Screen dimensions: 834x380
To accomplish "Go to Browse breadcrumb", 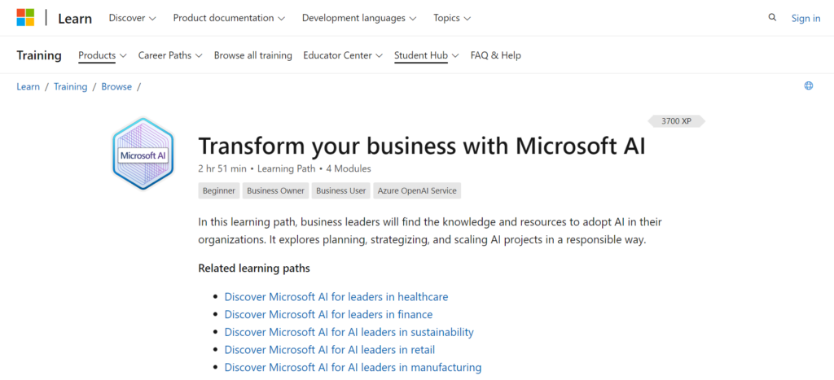I will pyautogui.click(x=116, y=86).
